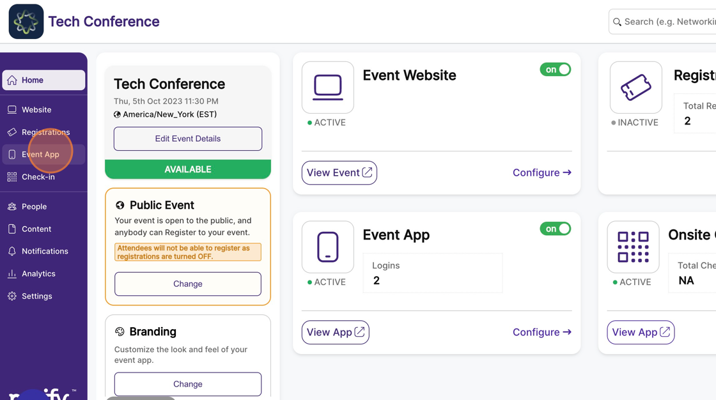Click the Tech Conference logo icon
716x400 pixels.
coord(26,21)
